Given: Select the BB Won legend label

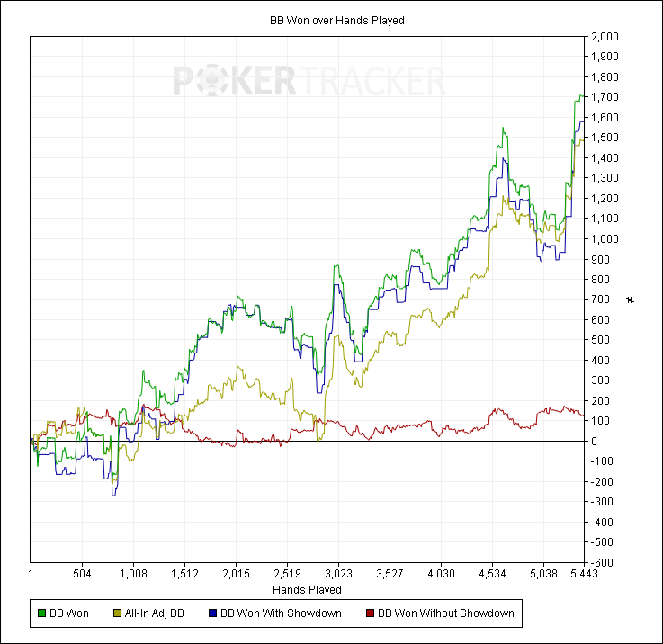Looking at the screenshot, I should (x=69, y=613).
